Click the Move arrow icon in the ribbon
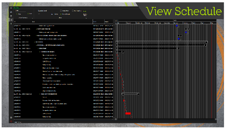 tap(52, 14)
